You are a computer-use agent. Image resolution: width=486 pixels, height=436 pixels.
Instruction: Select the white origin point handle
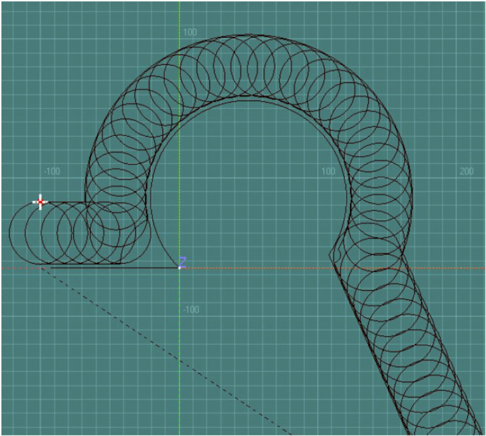[179, 267]
